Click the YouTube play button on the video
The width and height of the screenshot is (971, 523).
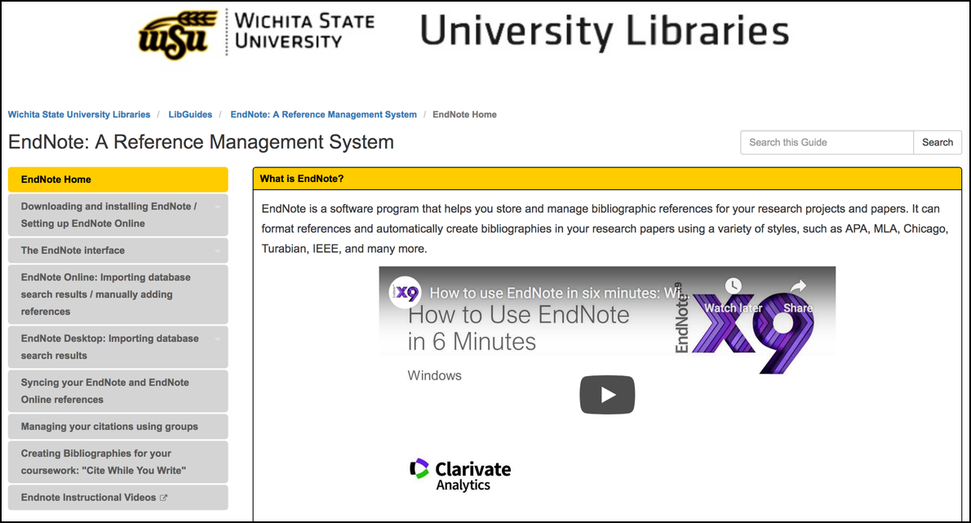(x=607, y=394)
